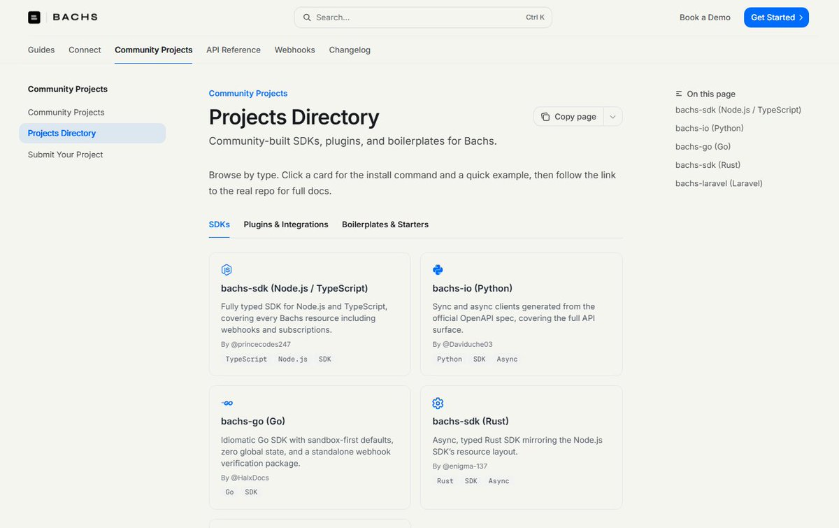Open the bachs-io (Python) card title
The image size is (839, 528).
coord(473,288)
